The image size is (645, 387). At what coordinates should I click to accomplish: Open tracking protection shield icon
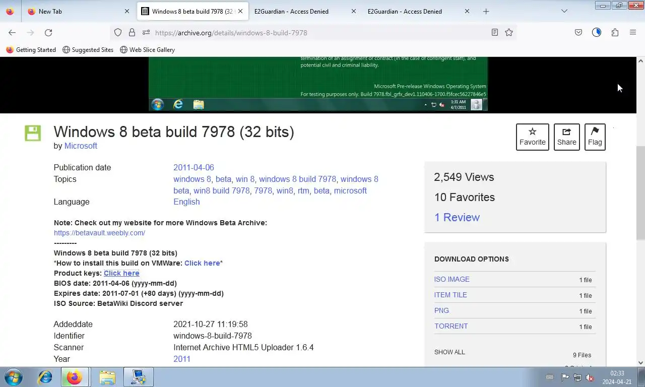point(118,33)
